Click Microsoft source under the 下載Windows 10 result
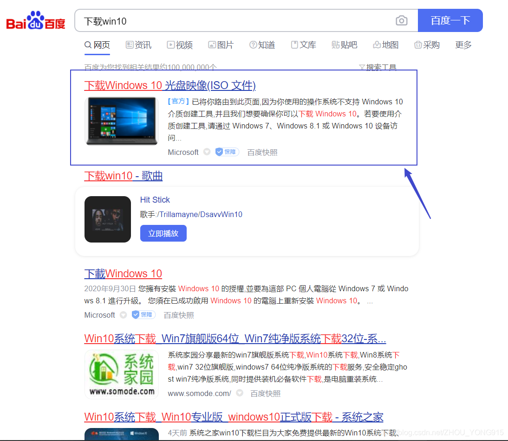This screenshot has height=441, width=508. coord(99,315)
